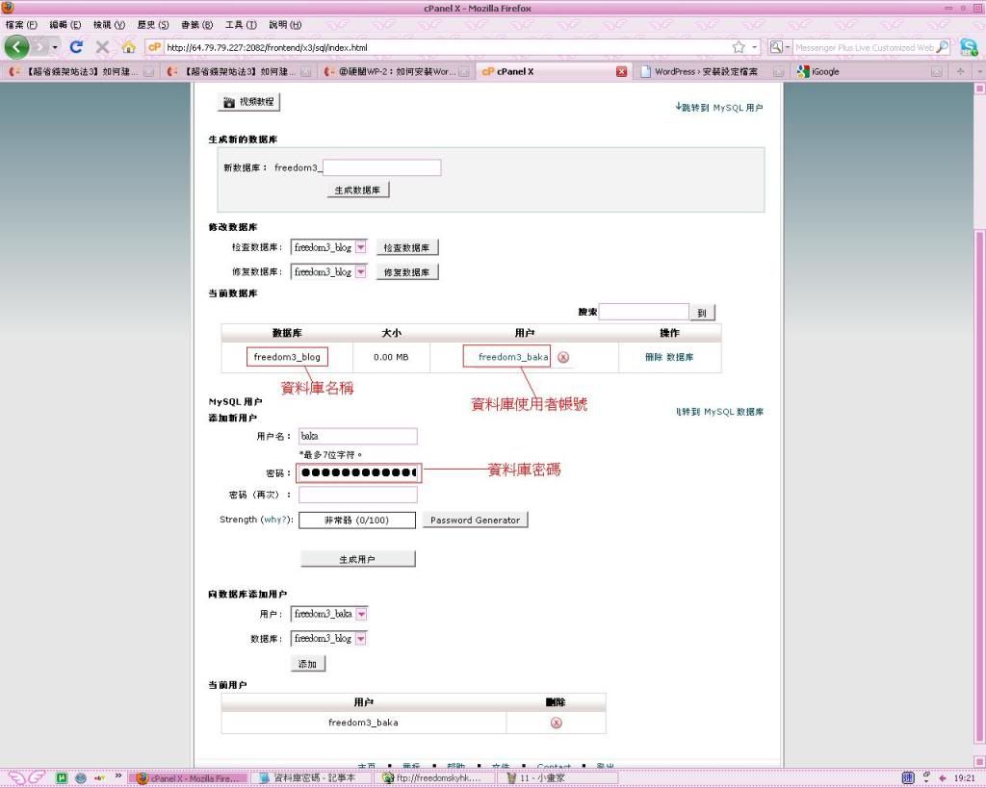Close the cPanel X tab
The height and width of the screenshot is (788, 986).
[621, 71]
